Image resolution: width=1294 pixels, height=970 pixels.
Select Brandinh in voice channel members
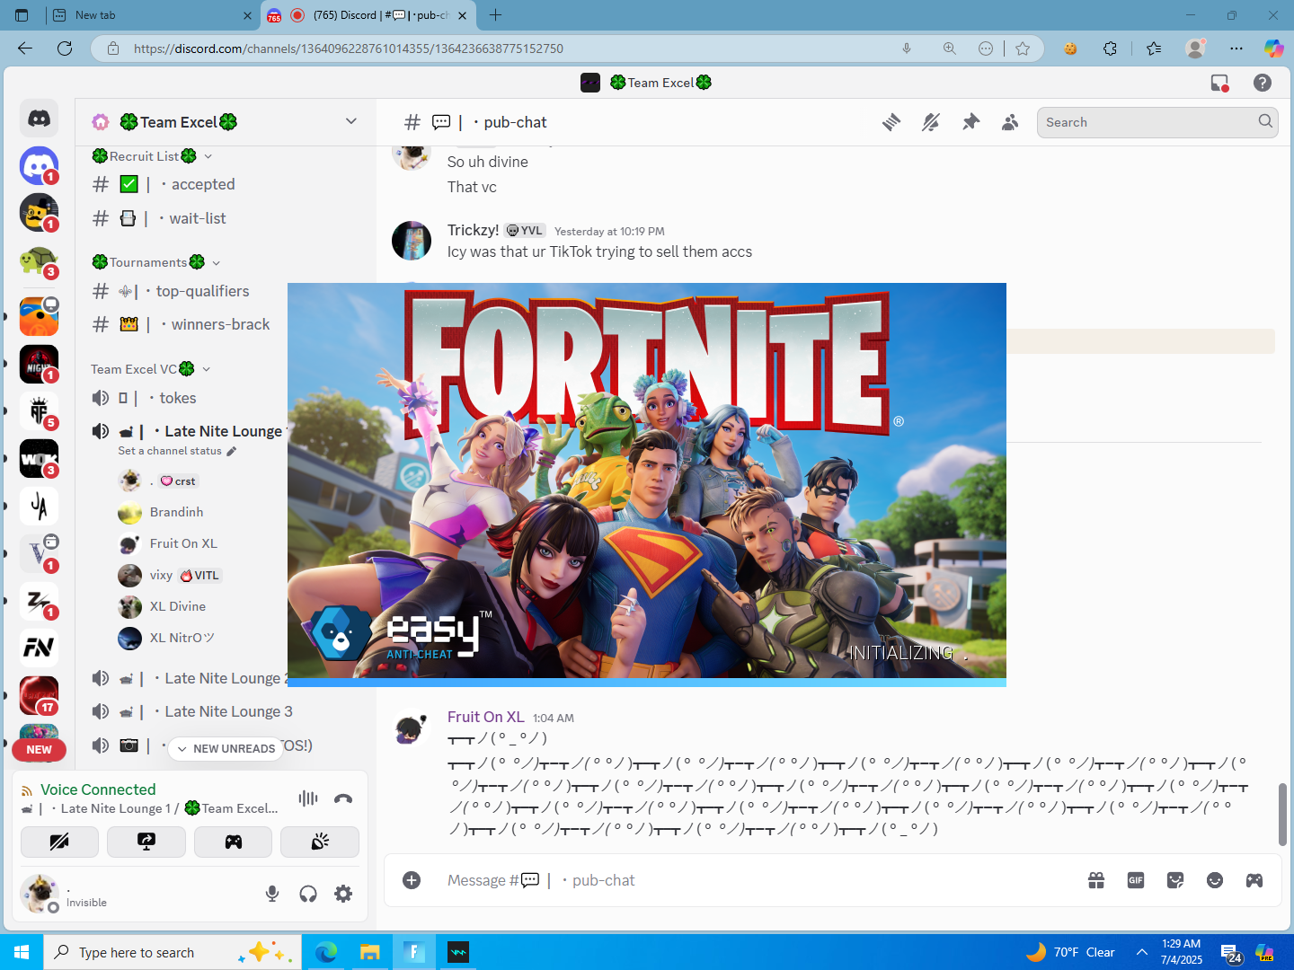coord(176,512)
